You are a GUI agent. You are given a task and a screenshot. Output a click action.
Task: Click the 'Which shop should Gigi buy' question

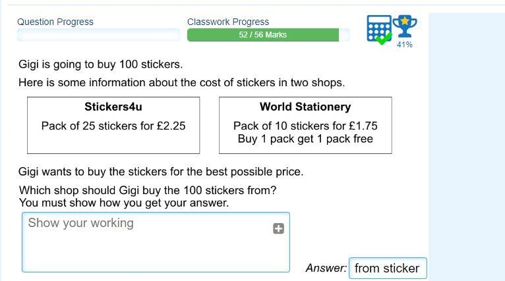click(x=148, y=190)
